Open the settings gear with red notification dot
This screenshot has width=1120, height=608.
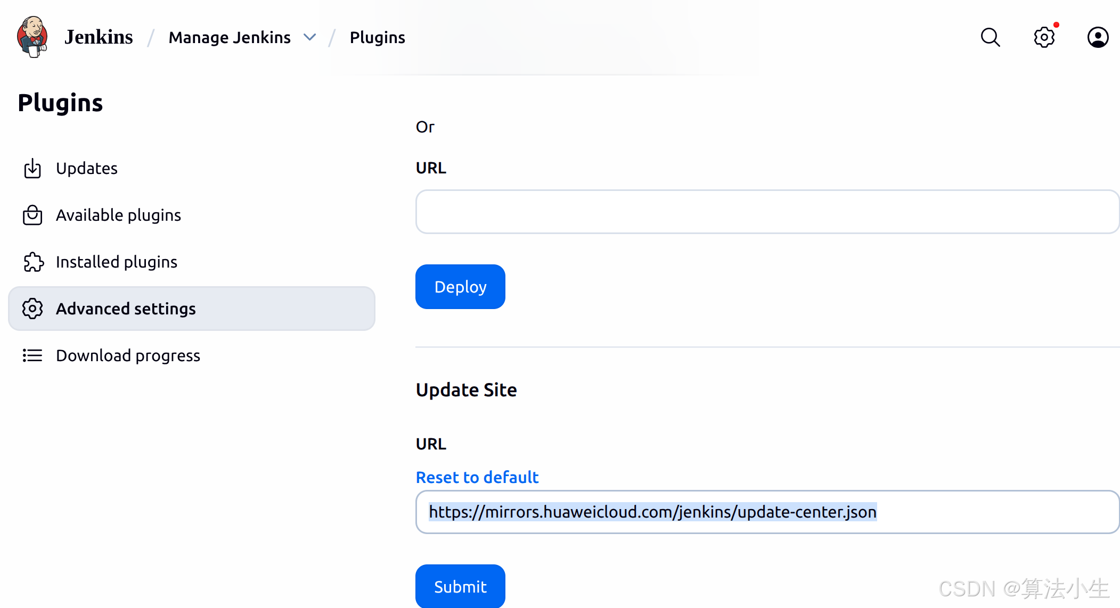[1044, 37]
